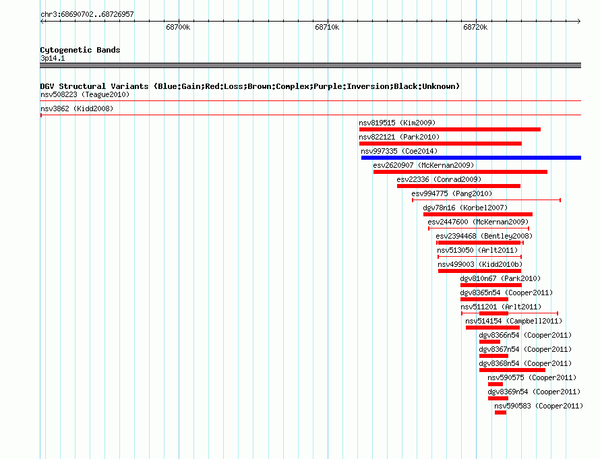Screen dimensions: 600x459
Task: Click the nsv499003 (Kidd2010b) label
Action: (x=480, y=264)
